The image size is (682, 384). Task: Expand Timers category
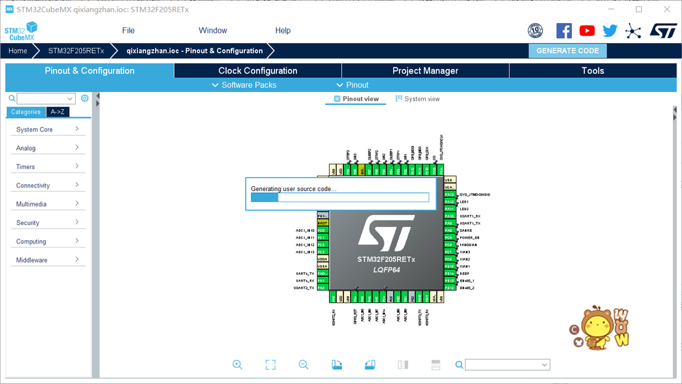tap(48, 166)
